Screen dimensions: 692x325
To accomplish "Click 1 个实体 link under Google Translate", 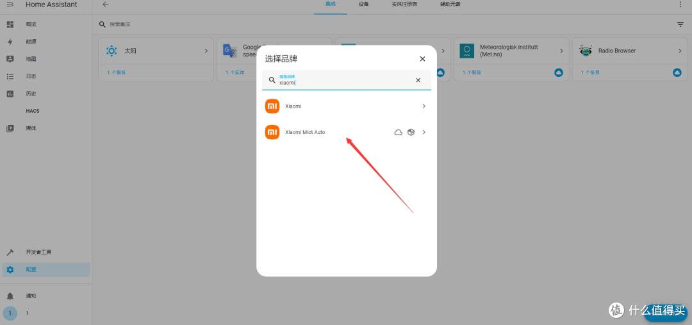I will (x=235, y=72).
